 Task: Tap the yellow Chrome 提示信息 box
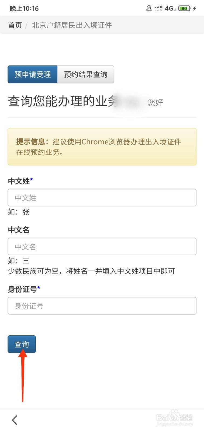(x=102, y=147)
